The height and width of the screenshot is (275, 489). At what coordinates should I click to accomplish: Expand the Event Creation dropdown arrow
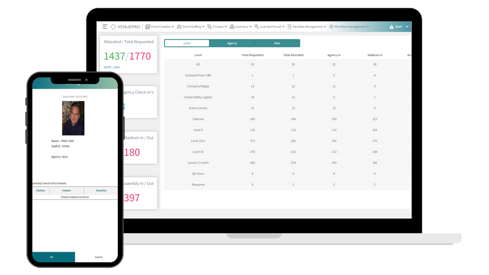pos(173,27)
